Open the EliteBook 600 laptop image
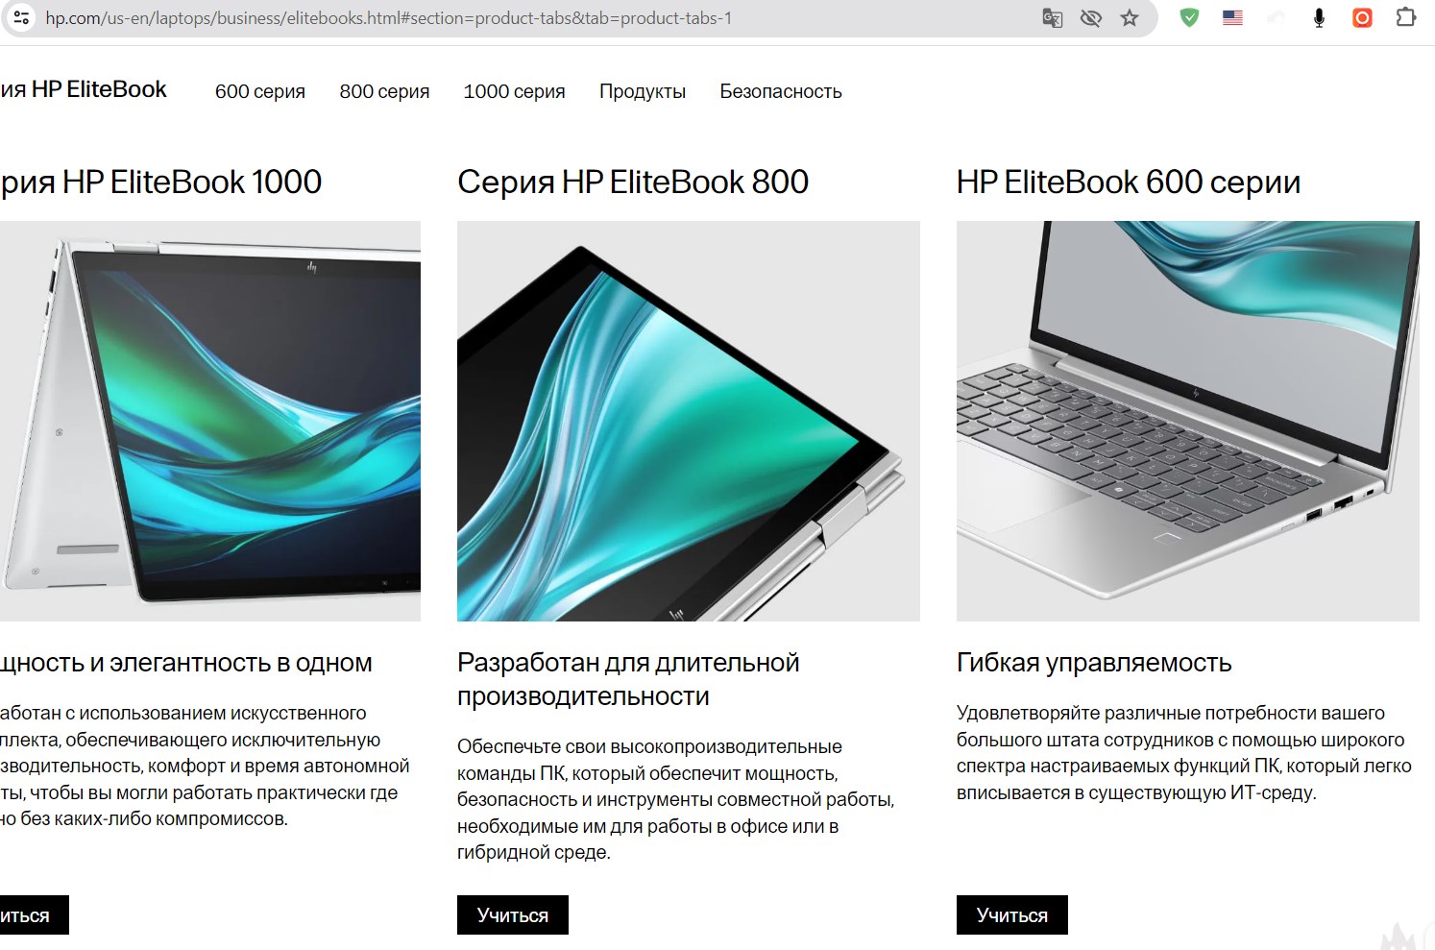This screenshot has height=950, width=1435. click(1188, 421)
